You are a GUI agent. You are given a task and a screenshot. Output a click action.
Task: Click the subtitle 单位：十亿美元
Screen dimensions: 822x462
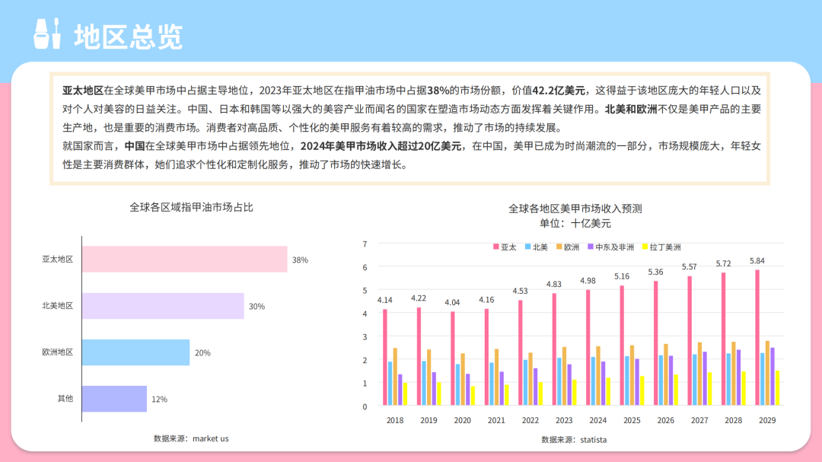pos(575,224)
